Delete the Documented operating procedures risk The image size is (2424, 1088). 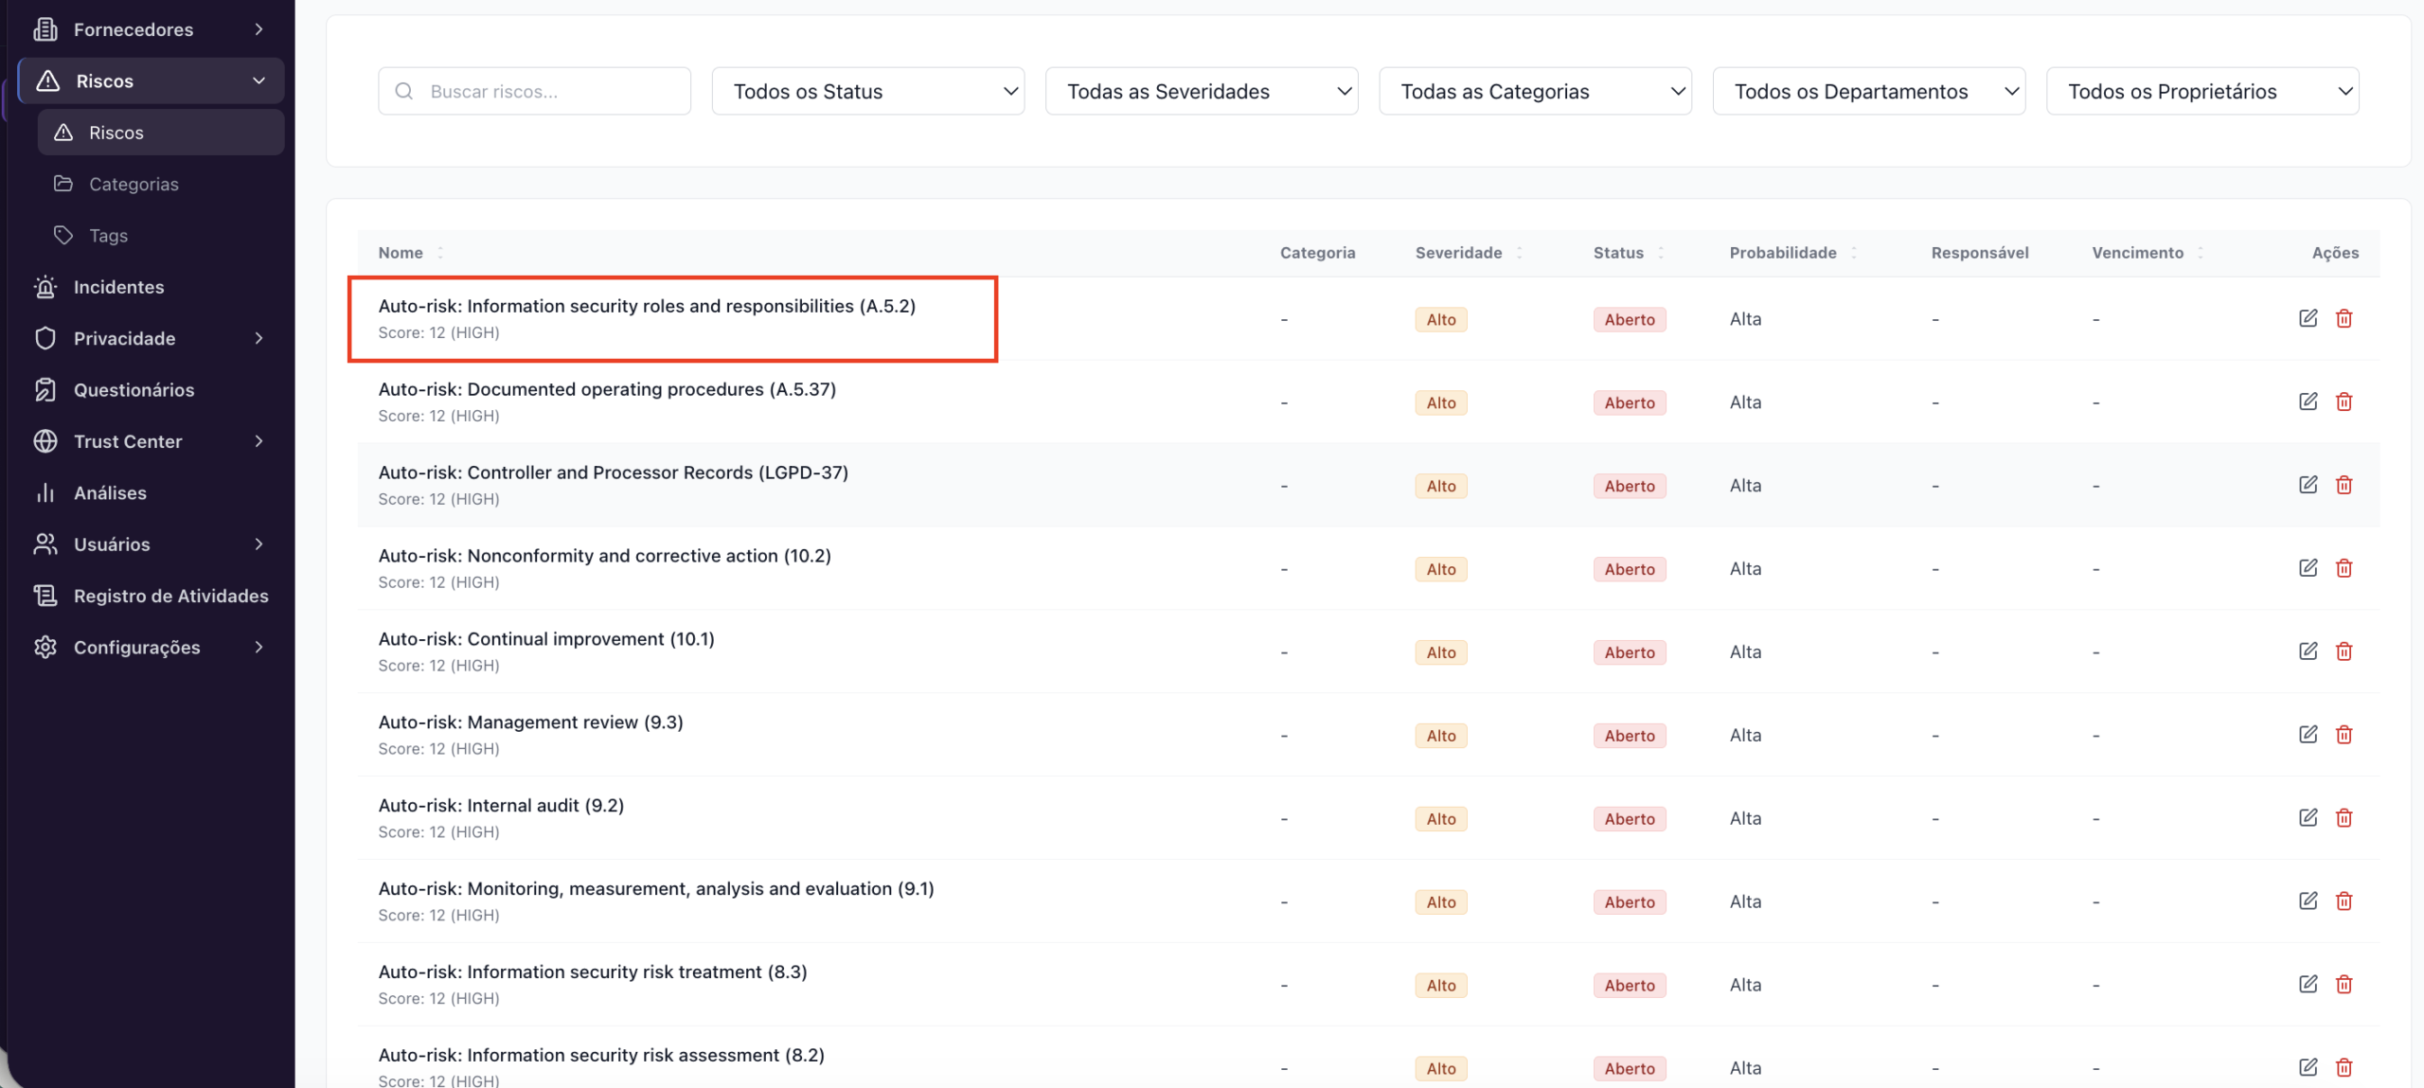pyautogui.click(x=2344, y=401)
